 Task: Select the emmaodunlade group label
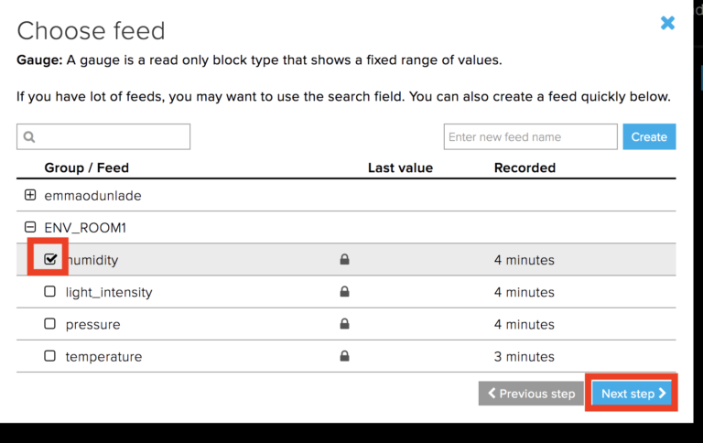pyautogui.click(x=92, y=195)
